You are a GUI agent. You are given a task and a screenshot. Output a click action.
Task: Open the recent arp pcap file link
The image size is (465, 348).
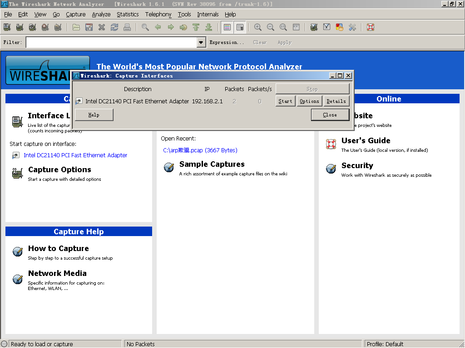tap(200, 150)
